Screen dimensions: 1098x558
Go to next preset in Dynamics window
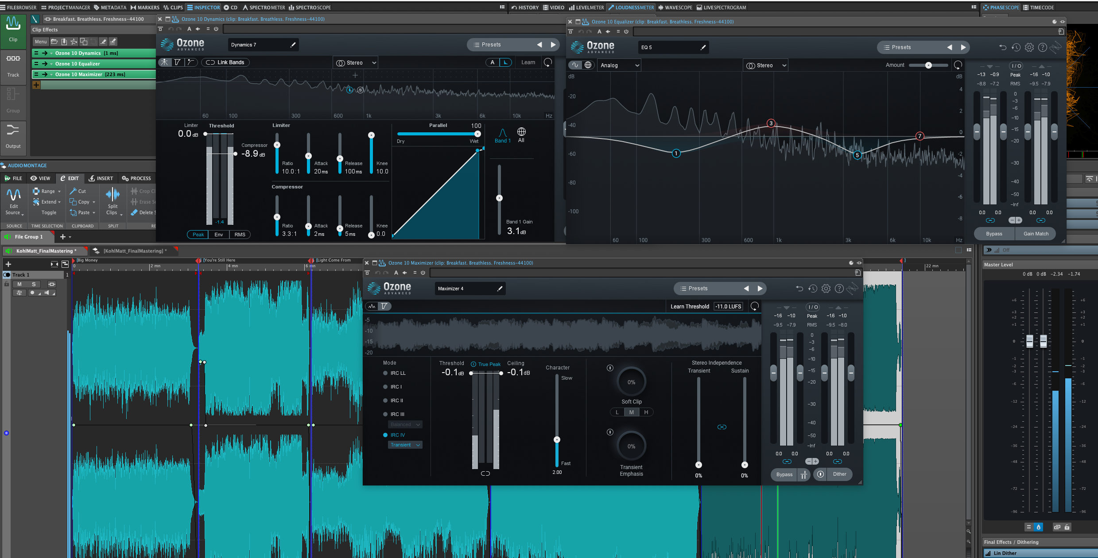pyautogui.click(x=553, y=45)
